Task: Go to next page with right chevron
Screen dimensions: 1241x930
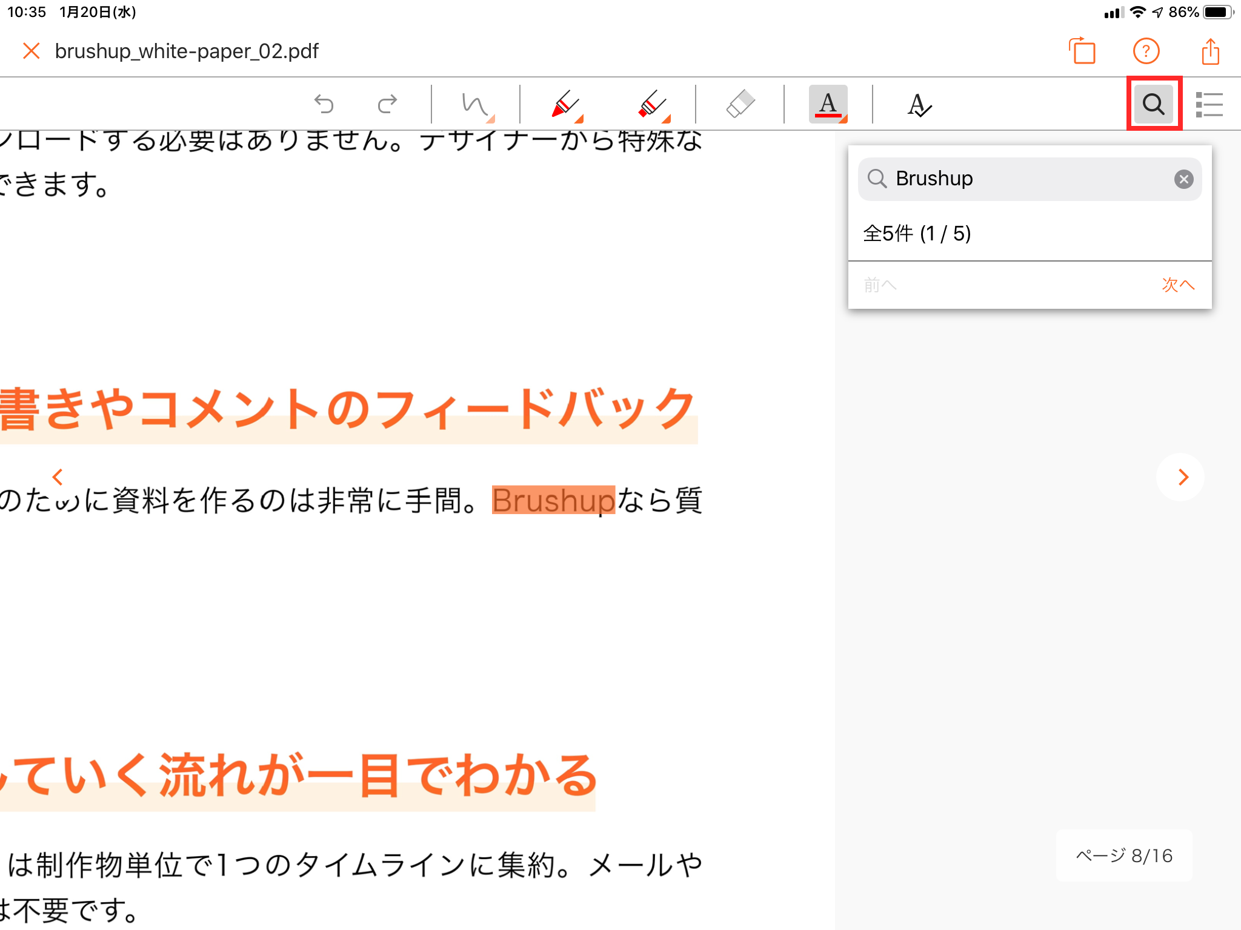Action: pos(1181,477)
